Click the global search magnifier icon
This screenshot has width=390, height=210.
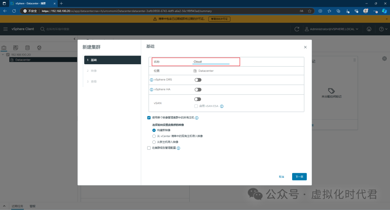[43, 29]
